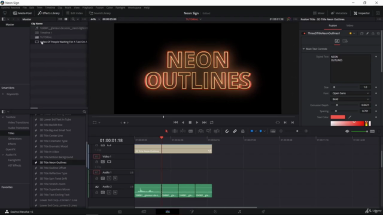The height and width of the screenshot is (215, 383).
Task: Toggle the Effects Library button
Action: (49, 13)
